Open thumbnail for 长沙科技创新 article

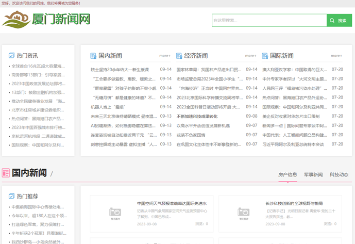[x=244, y=213]
